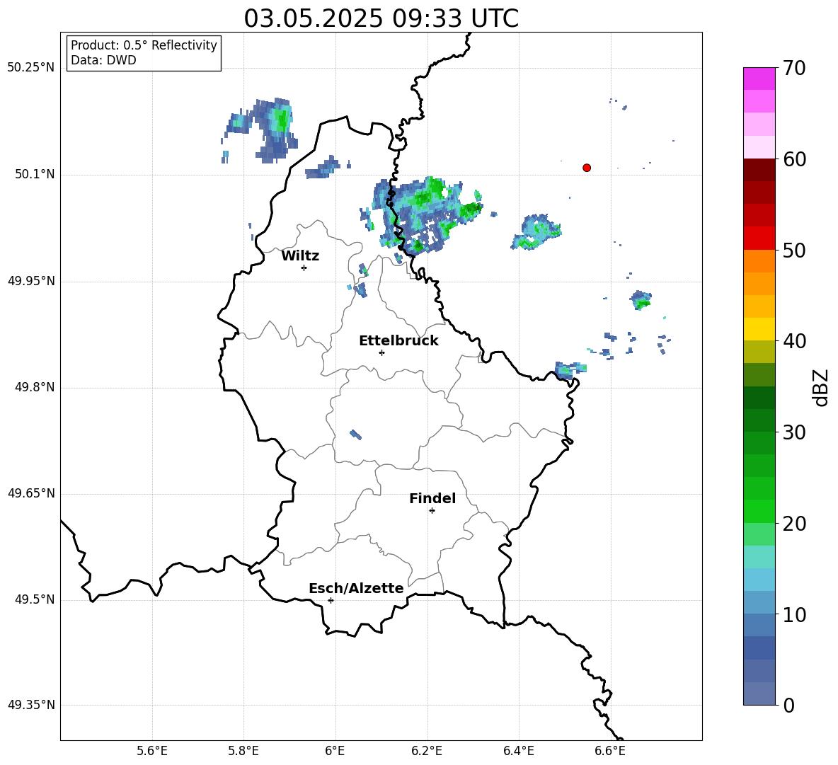Click the small radar echo southwest of Ettelbruck
The image size is (838, 765).
click(x=355, y=435)
